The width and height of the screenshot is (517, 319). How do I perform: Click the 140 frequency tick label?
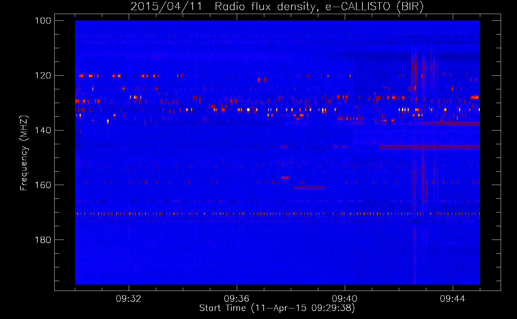43,130
